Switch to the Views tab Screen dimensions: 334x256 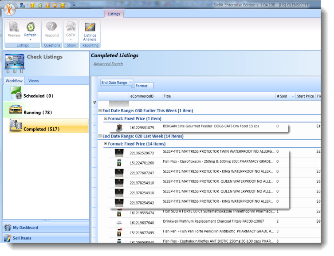(33, 81)
